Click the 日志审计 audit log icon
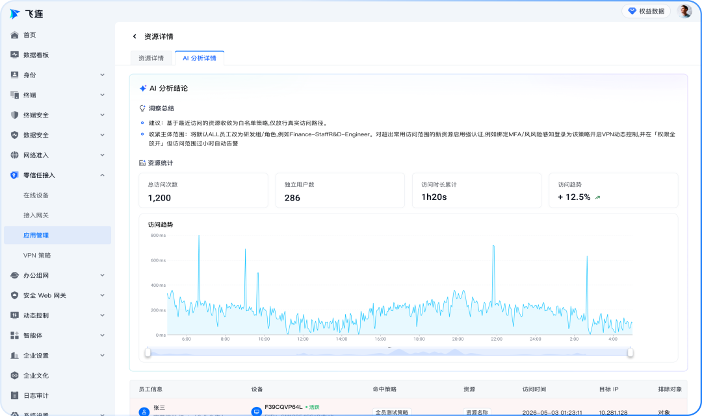 coord(15,395)
